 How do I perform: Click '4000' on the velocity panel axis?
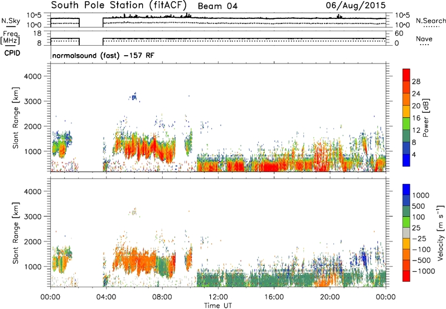click(32, 191)
